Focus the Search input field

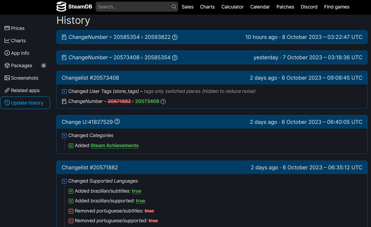(x=134, y=7)
